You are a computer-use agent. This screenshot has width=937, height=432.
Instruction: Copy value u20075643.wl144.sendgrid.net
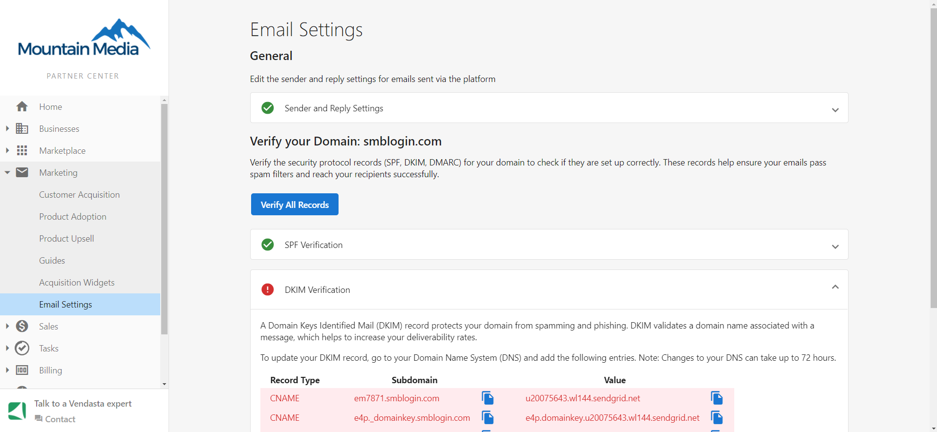717,398
